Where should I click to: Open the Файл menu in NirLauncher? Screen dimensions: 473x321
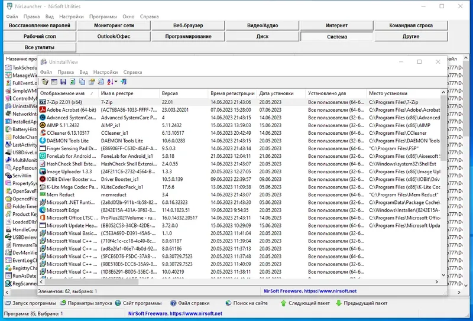[12, 17]
